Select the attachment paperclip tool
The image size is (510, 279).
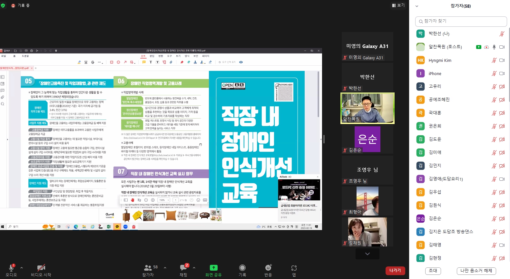[x=171, y=62]
